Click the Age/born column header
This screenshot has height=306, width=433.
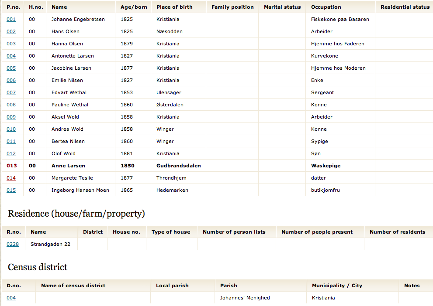click(134, 7)
